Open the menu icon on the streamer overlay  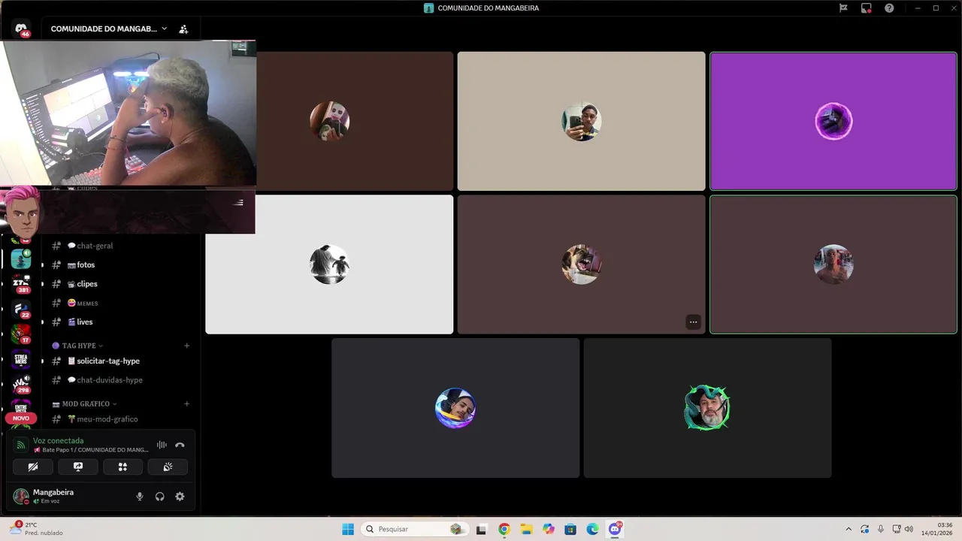tap(238, 202)
